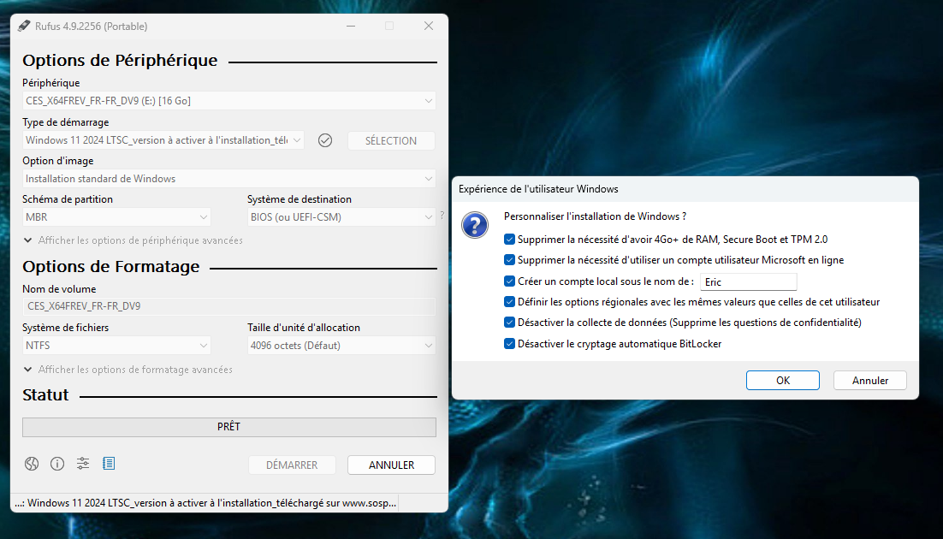The height and width of the screenshot is (539, 943).
Task: Open the Schéma de partition dropdown
Action: (116, 217)
